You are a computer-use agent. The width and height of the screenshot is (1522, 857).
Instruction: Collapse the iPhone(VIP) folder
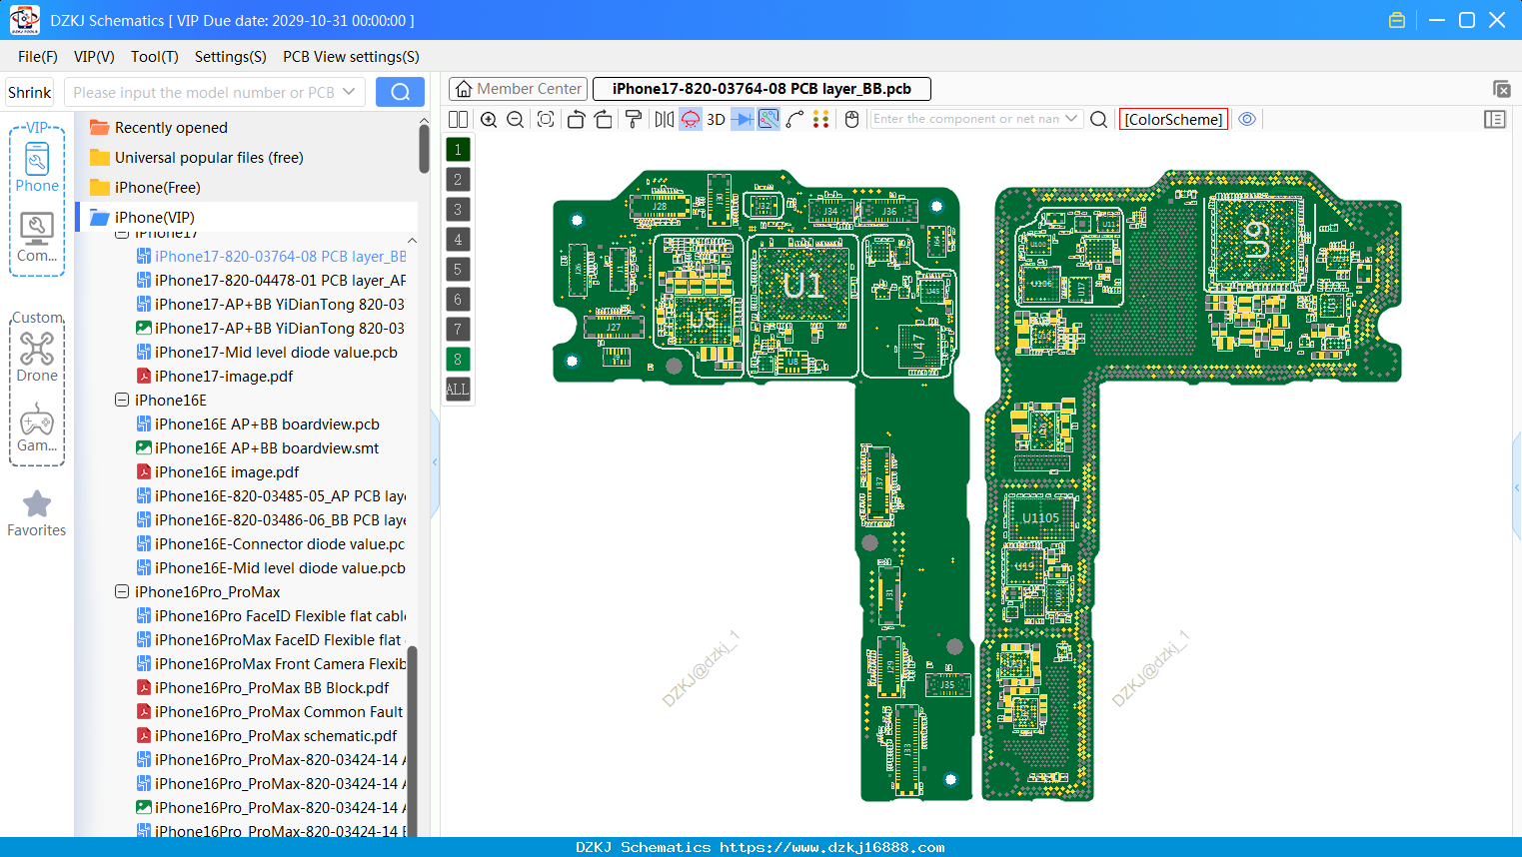pyautogui.click(x=154, y=217)
